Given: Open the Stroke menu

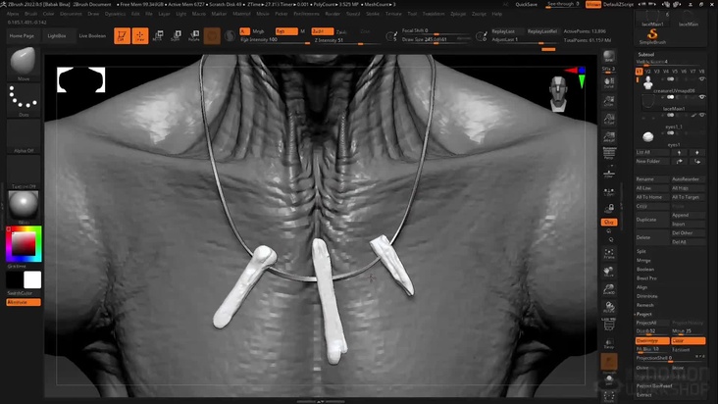Looking at the screenshot, I should [373, 14].
